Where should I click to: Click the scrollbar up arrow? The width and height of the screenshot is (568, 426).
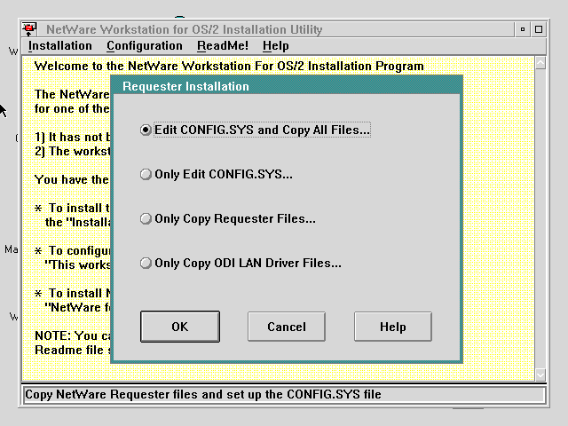pyautogui.click(x=540, y=63)
